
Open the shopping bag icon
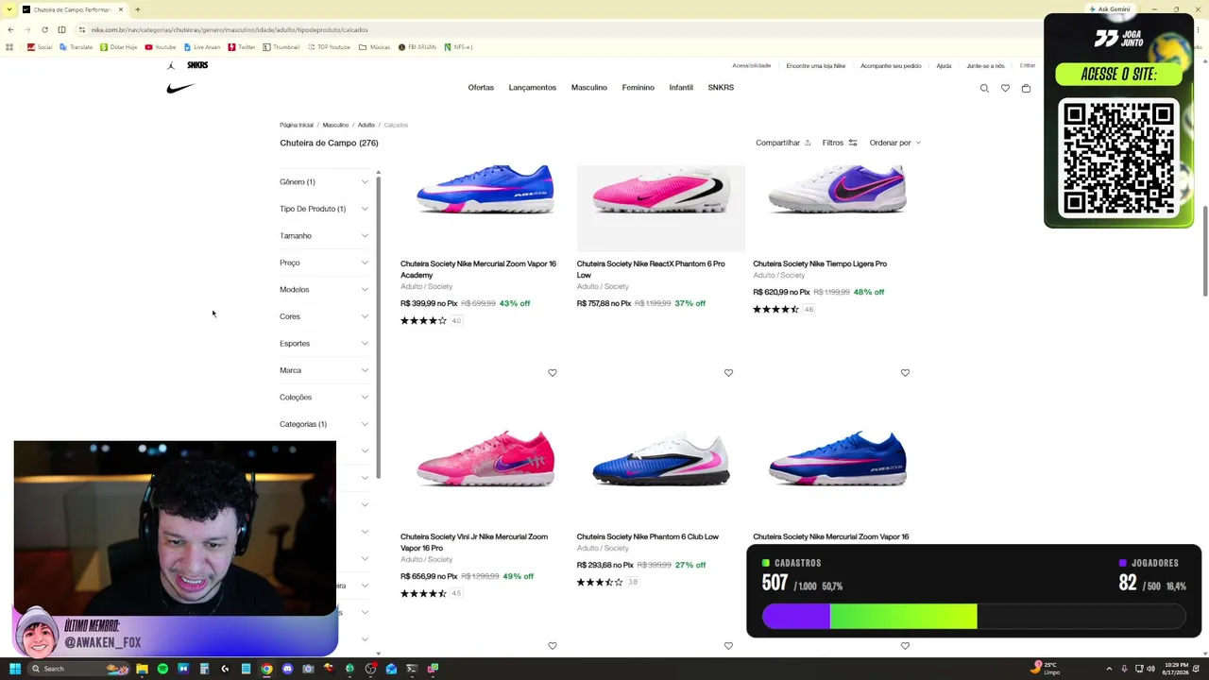(1026, 88)
